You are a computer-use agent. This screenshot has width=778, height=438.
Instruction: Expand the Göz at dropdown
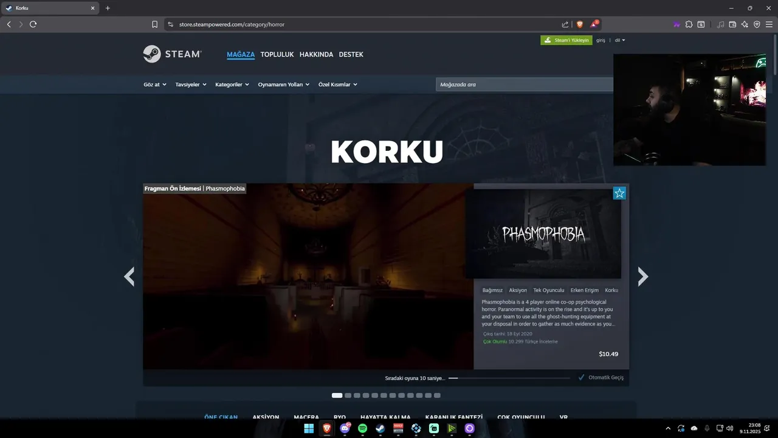[155, 85]
